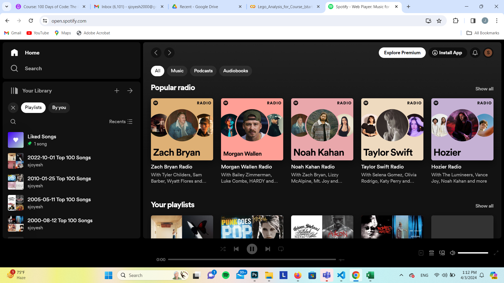Screen dimensions: 504x283
Task: Open the queue icon in player bar
Action: pyautogui.click(x=432, y=253)
